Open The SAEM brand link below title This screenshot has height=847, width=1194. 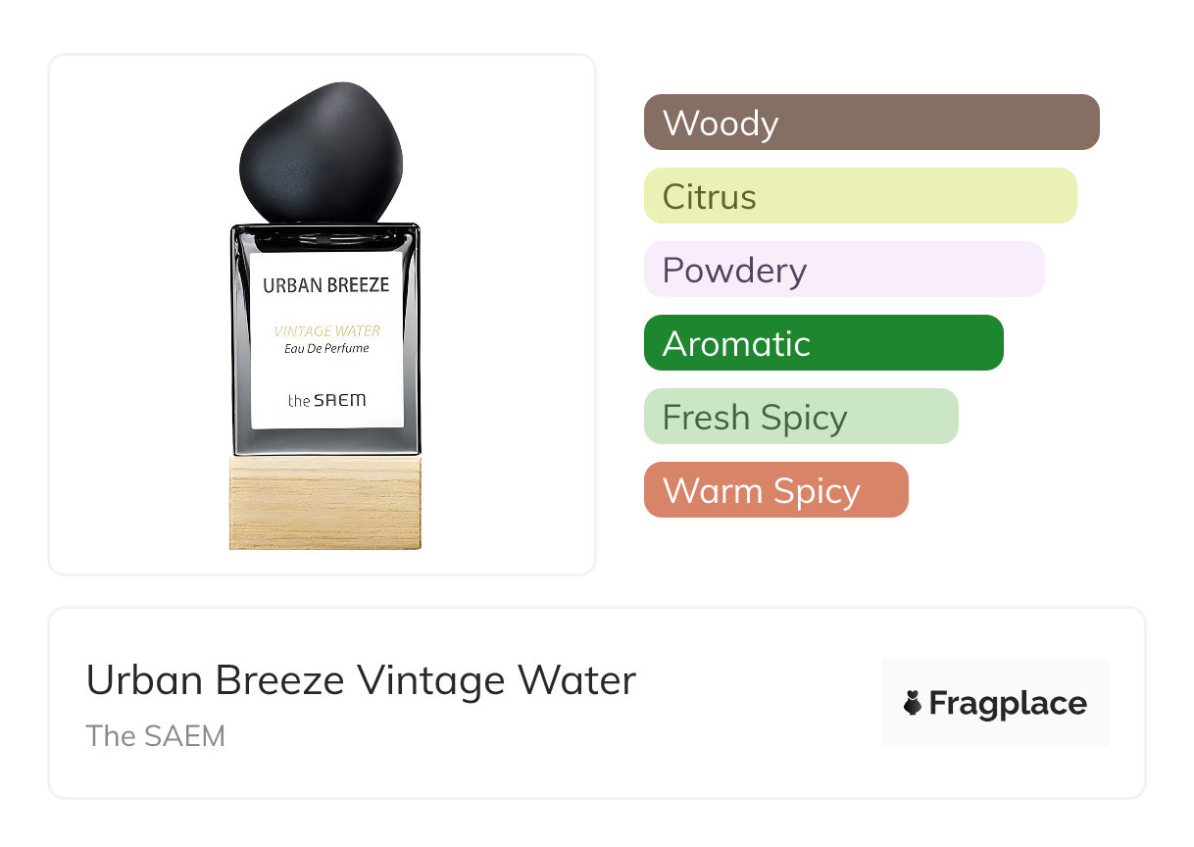[x=155, y=736]
